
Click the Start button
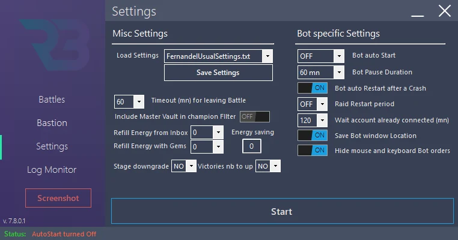(282, 211)
